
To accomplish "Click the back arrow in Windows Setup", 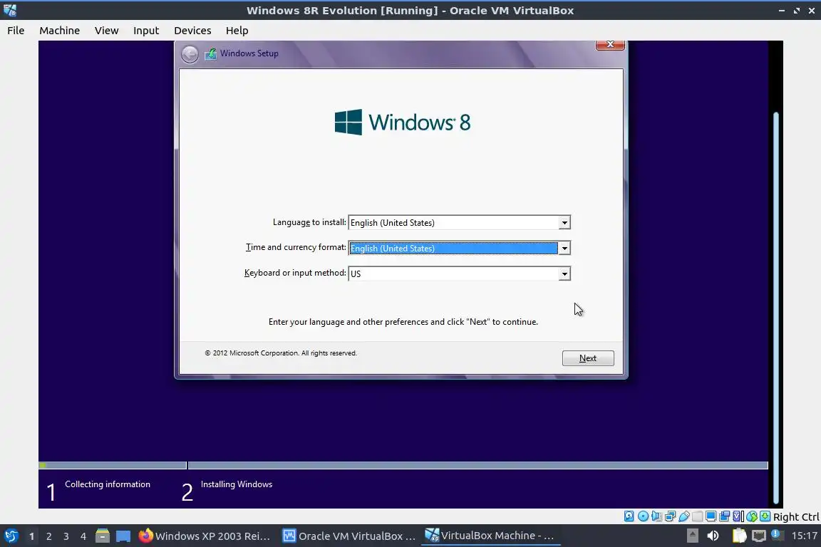I will coord(190,54).
